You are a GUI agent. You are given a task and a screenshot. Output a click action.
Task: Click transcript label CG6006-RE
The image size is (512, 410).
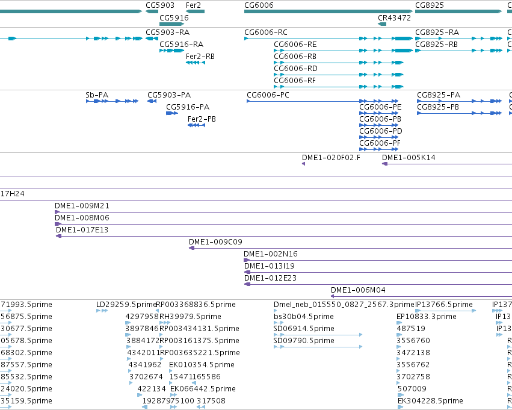pos(295,45)
